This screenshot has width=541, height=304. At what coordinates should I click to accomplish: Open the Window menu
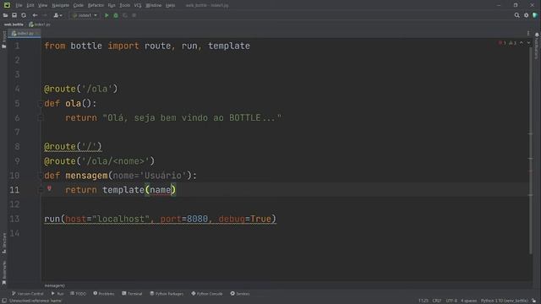[x=154, y=5]
